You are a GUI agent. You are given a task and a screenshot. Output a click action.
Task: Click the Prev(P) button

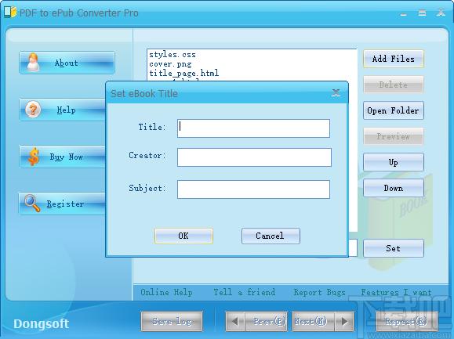(267, 321)
